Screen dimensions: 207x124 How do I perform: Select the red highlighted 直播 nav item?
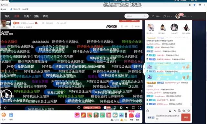(x=17, y=16)
